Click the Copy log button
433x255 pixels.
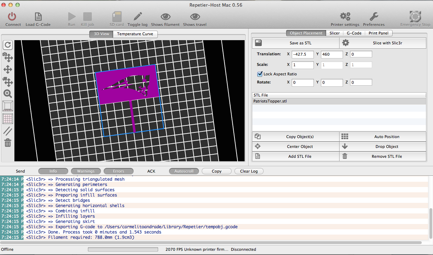coord(216,171)
